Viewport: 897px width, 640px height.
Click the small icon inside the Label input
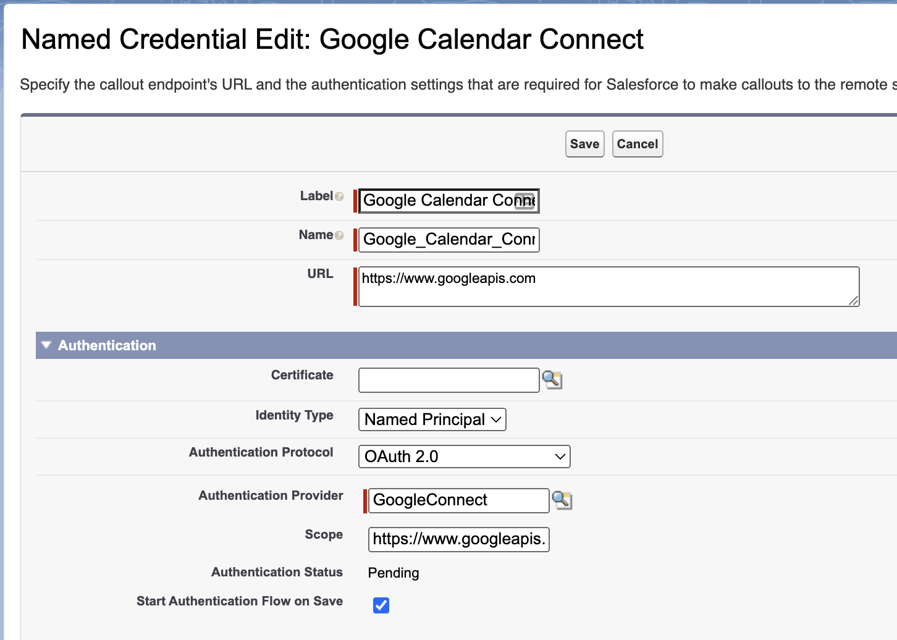pos(524,201)
